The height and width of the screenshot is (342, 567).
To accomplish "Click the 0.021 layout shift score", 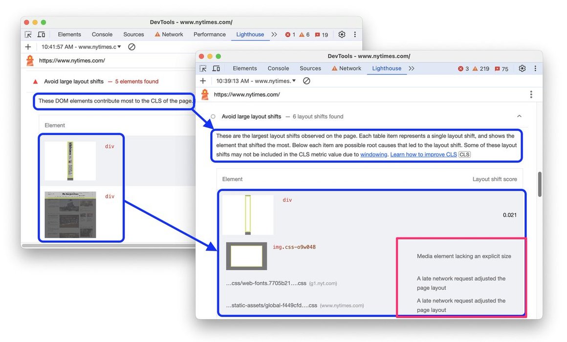I will (510, 215).
